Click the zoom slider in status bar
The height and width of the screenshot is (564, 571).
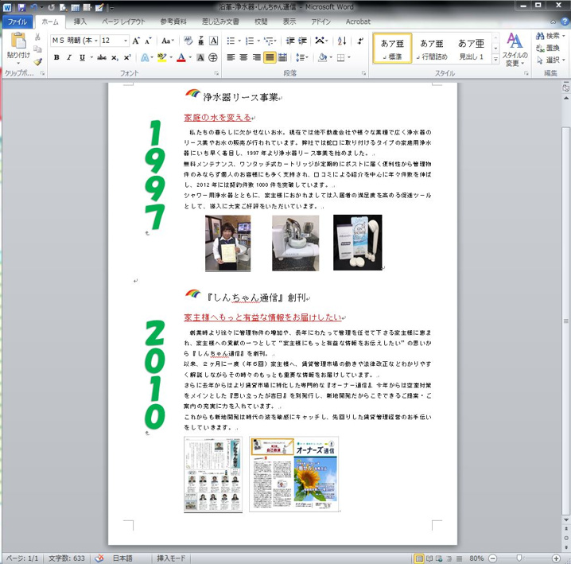[519, 558]
